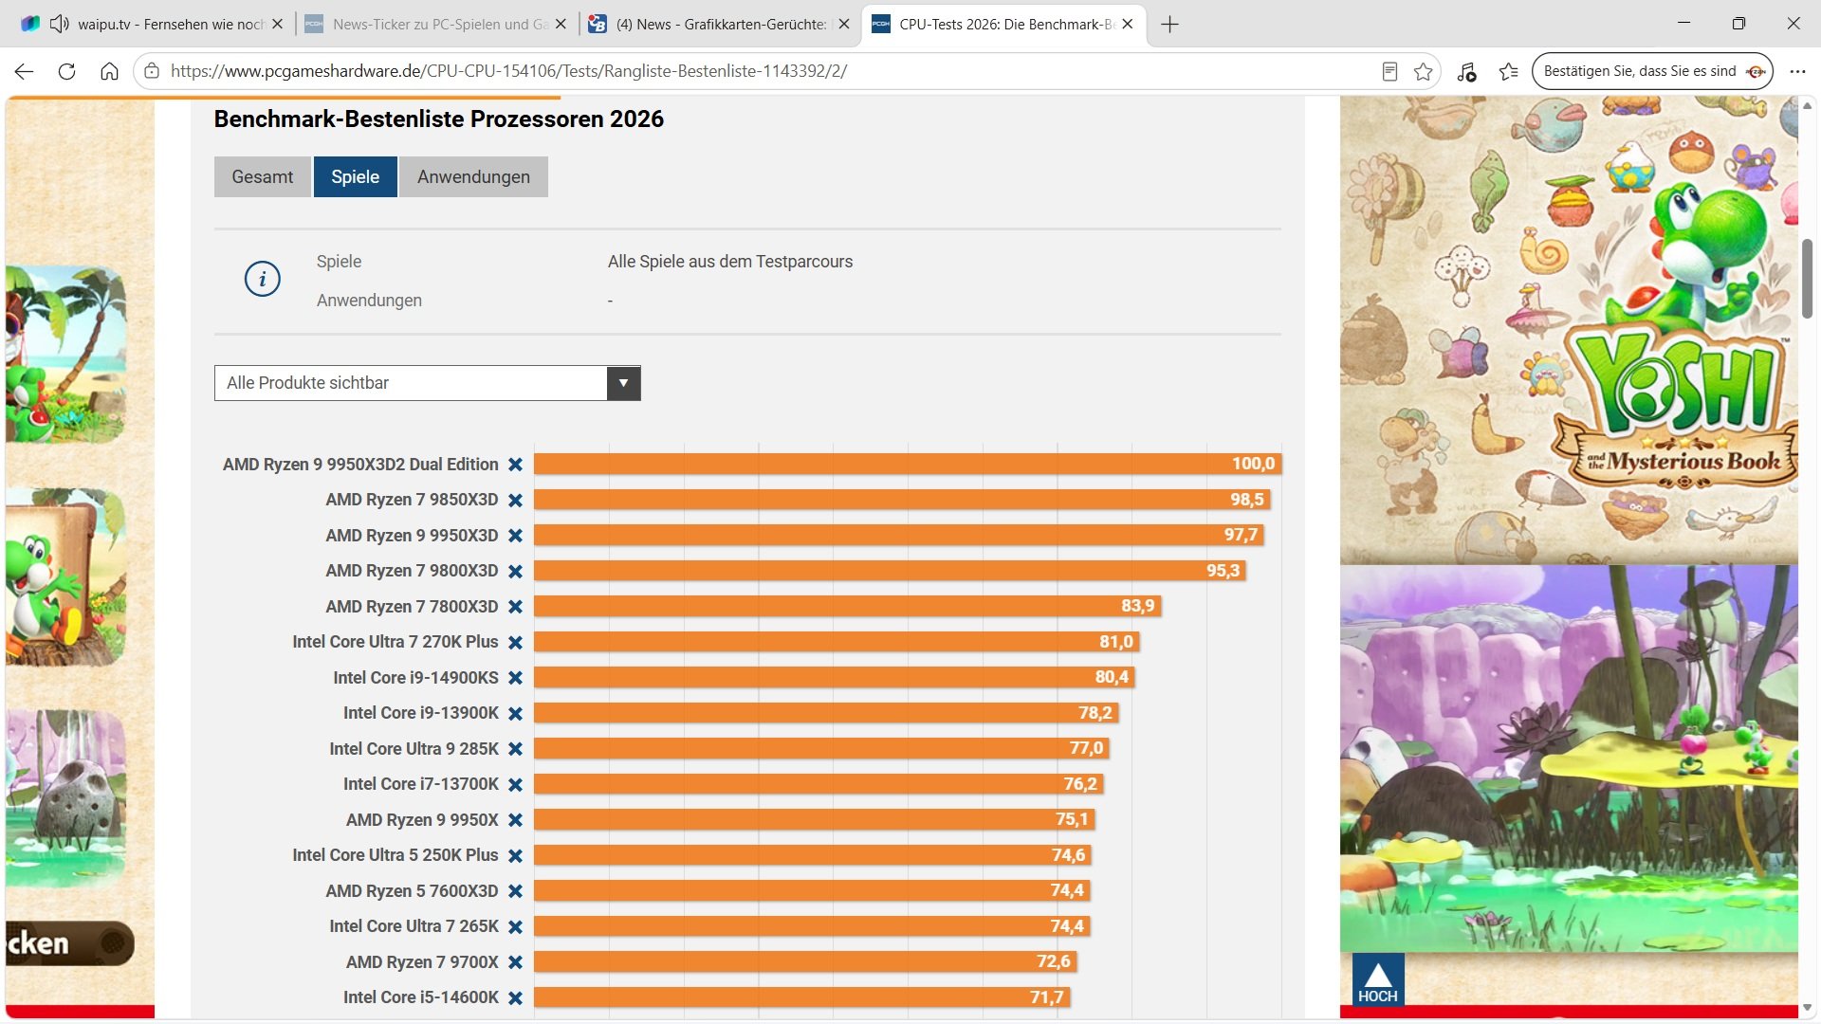The image size is (1821, 1024).
Task: Remove Intel Core i5-14600K from chart
Action: [515, 997]
